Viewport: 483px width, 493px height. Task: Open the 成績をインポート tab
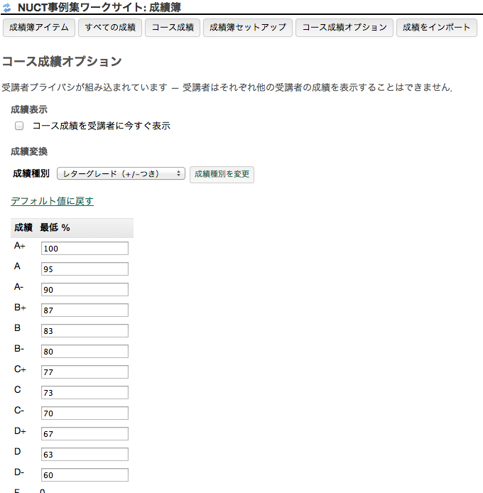pos(436,28)
